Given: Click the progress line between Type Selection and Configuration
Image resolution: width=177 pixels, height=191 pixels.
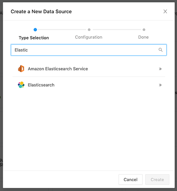Looking at the screenshot, I should point(62,29).
